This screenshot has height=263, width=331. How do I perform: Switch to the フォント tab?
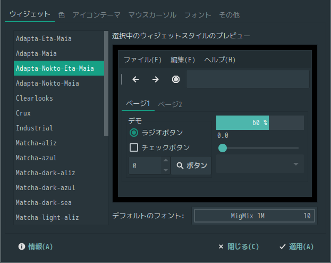(198, 15)
